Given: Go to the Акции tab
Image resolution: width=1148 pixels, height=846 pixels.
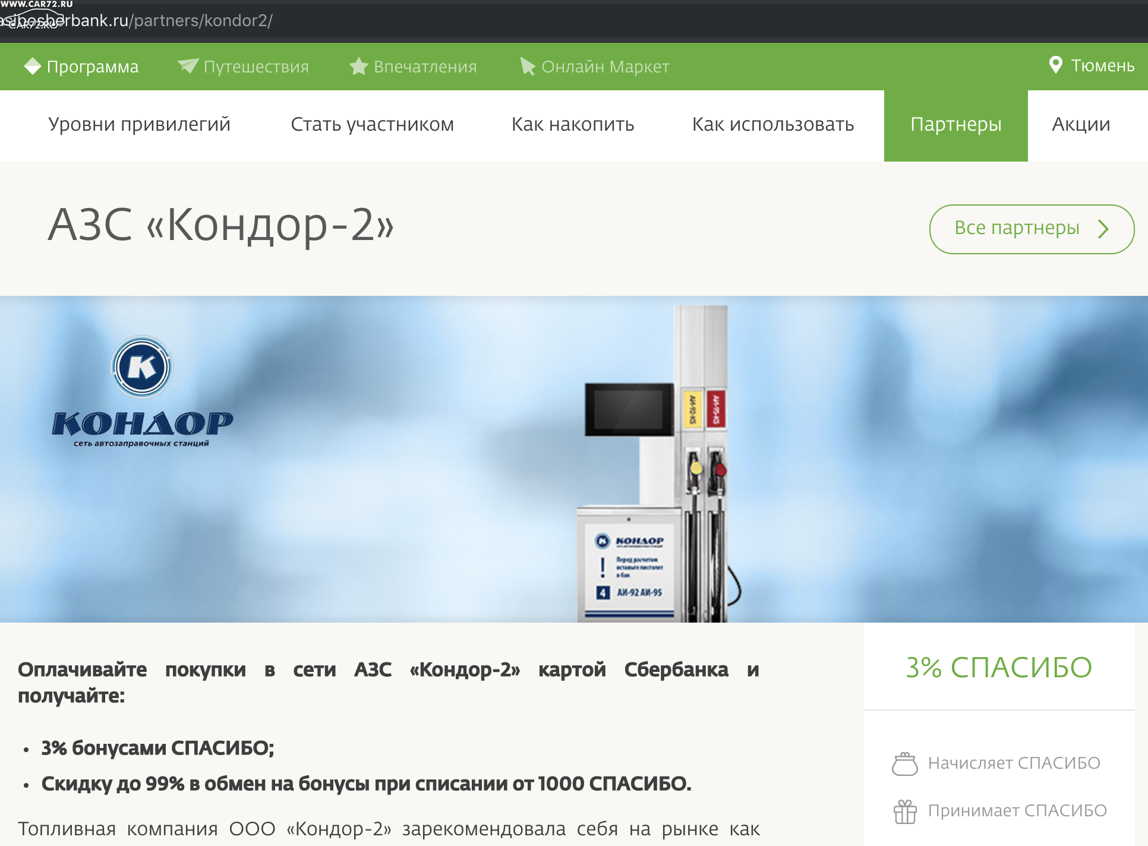Looking at the screenshot, I should pos(1081,124).
